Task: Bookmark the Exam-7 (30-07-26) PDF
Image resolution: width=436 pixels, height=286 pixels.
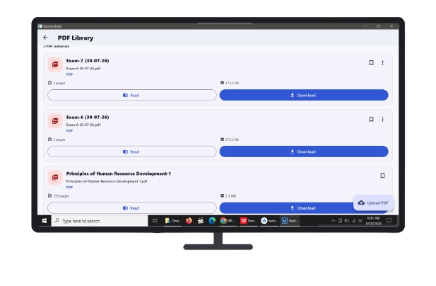Action: tap(371, 63)
